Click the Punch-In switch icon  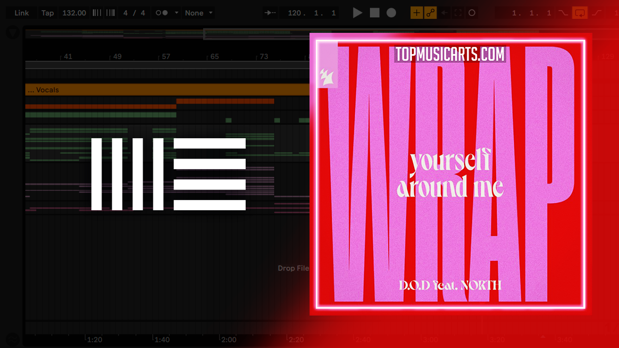click(x=563, y=13)
